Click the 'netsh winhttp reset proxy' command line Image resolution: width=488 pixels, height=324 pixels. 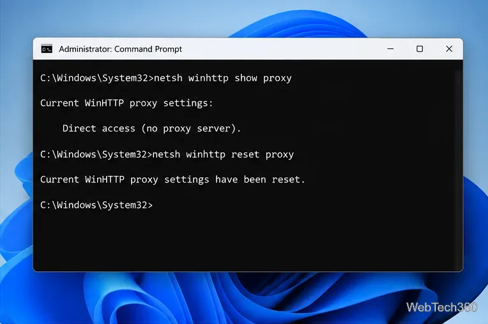167,154
